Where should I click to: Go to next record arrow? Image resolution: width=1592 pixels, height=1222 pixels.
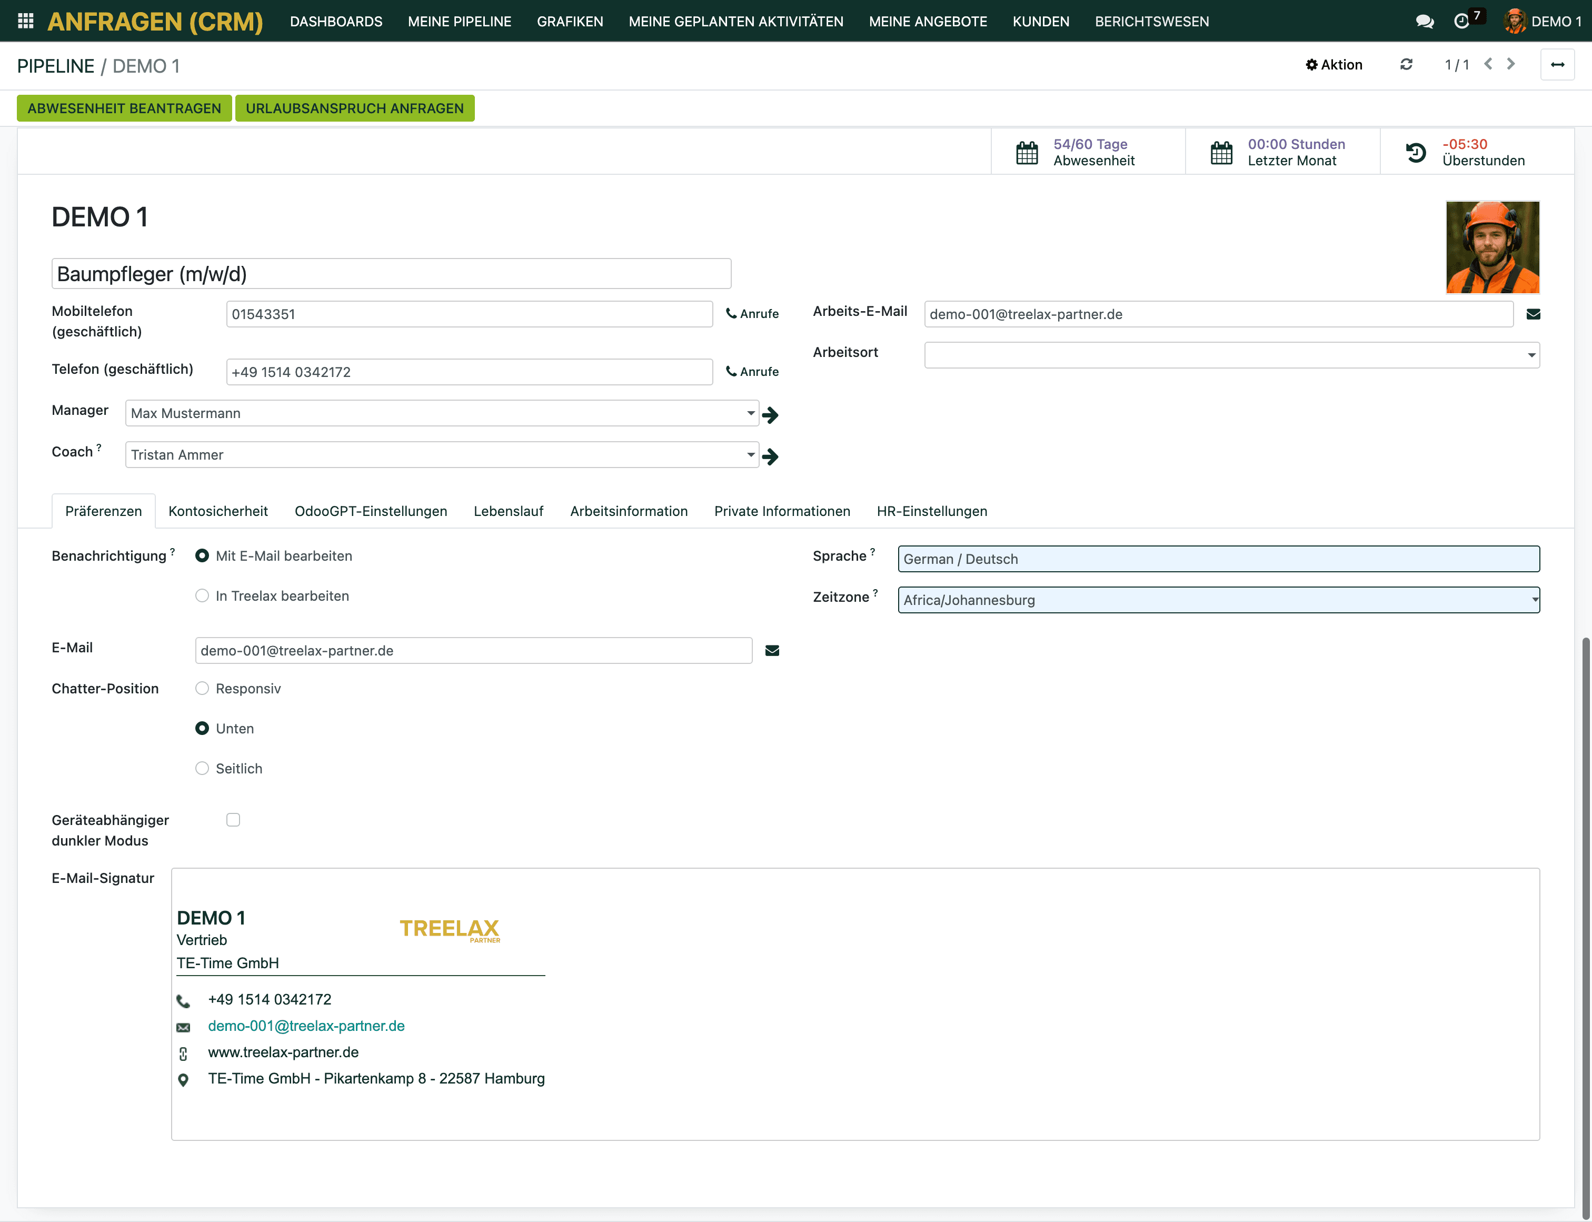pyautogui.click(x=1510, y=65)
